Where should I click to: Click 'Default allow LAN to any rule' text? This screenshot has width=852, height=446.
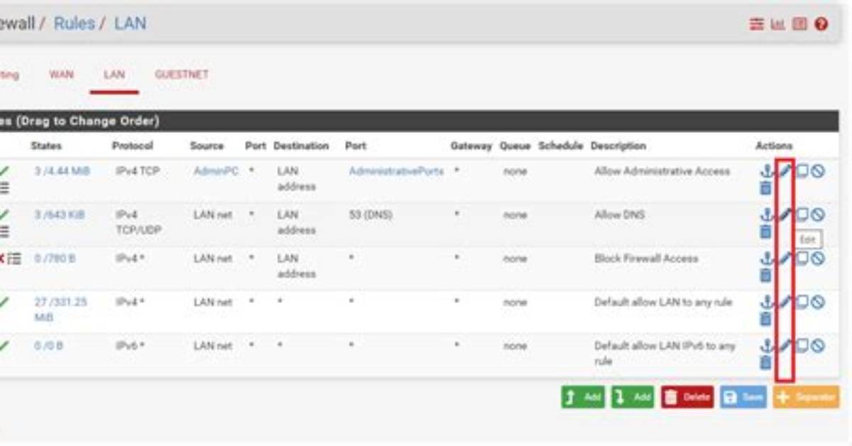click(663, 302)
